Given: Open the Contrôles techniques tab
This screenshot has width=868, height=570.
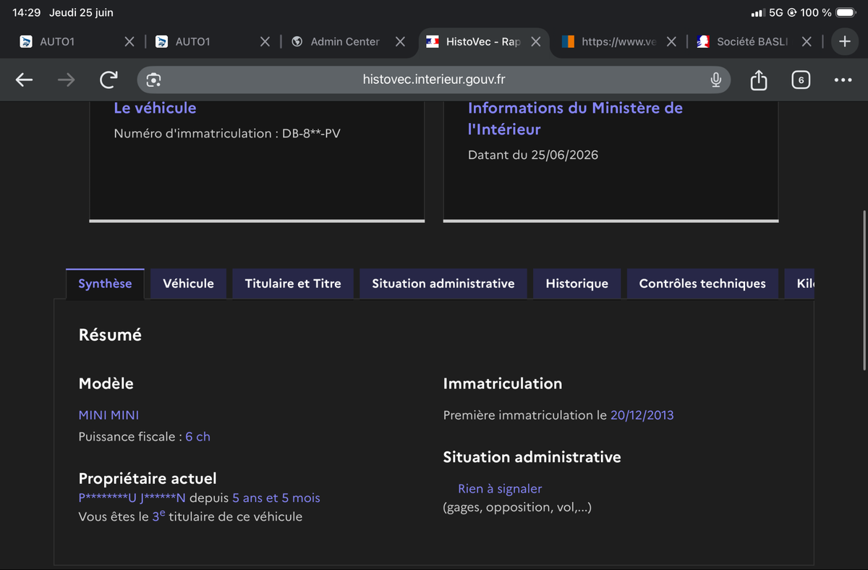Looking at the screenshot, I should point(702,284).
